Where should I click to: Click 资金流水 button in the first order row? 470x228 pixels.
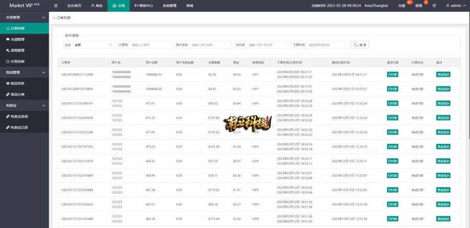pyautogui.click(x=443, y=74)
